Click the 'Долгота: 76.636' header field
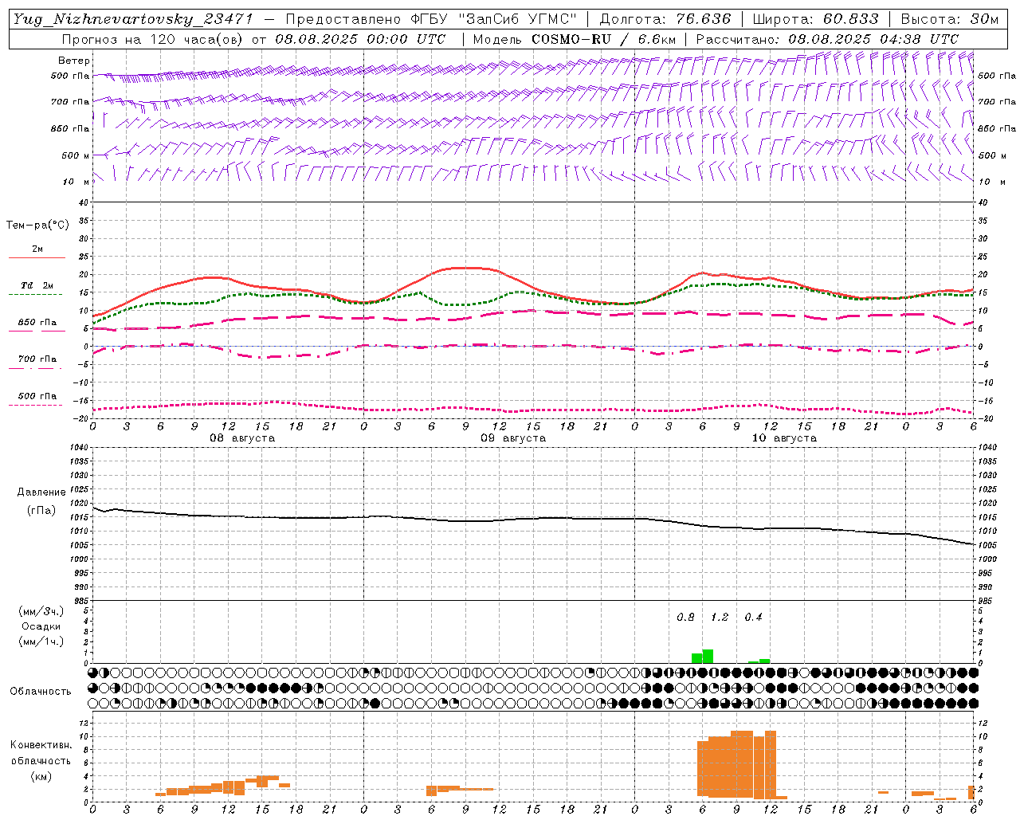Screen dimensions: 1020x816 pos(664,20)
